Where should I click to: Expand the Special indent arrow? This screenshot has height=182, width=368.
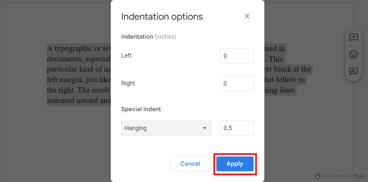(x=205, y=128)
